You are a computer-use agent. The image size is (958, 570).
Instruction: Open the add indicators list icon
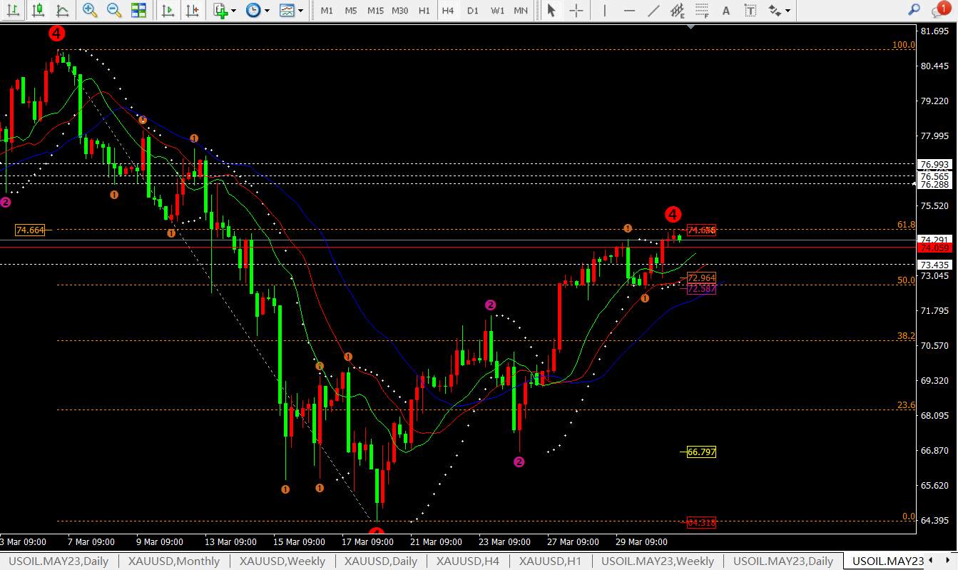click(220, 11)
